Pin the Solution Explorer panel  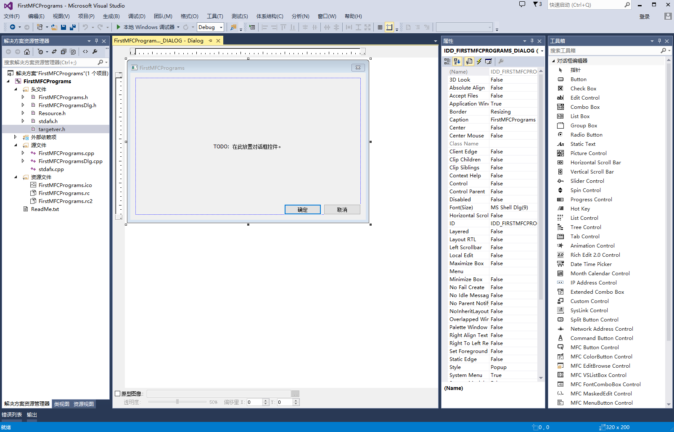point(96,41)
